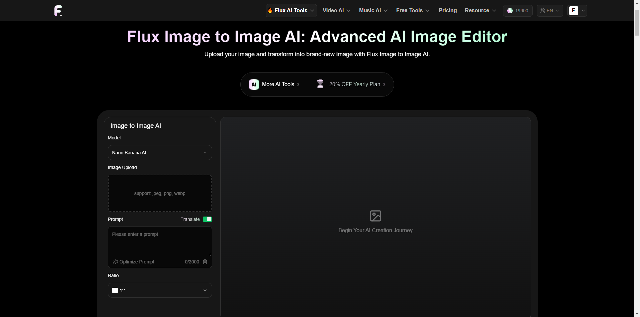Expand the Free Tools menu
The height and width of the screenshot is (317, 640).
click(412, 11)
